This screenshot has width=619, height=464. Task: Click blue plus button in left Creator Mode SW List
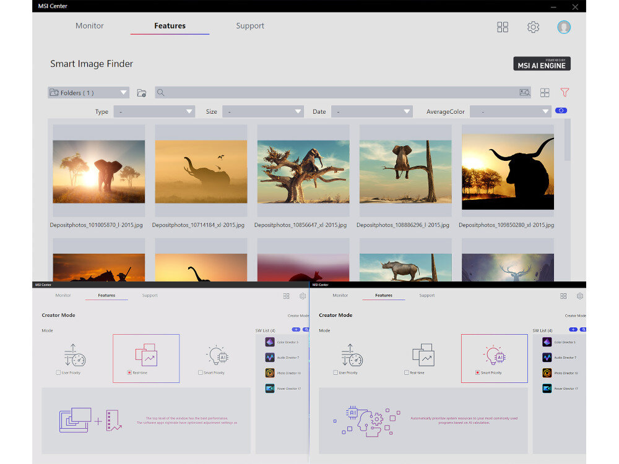coord(296,330)
